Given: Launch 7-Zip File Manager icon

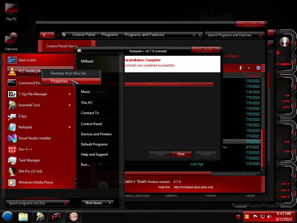Looking at the screenshot, I should (x=12, y=94).
